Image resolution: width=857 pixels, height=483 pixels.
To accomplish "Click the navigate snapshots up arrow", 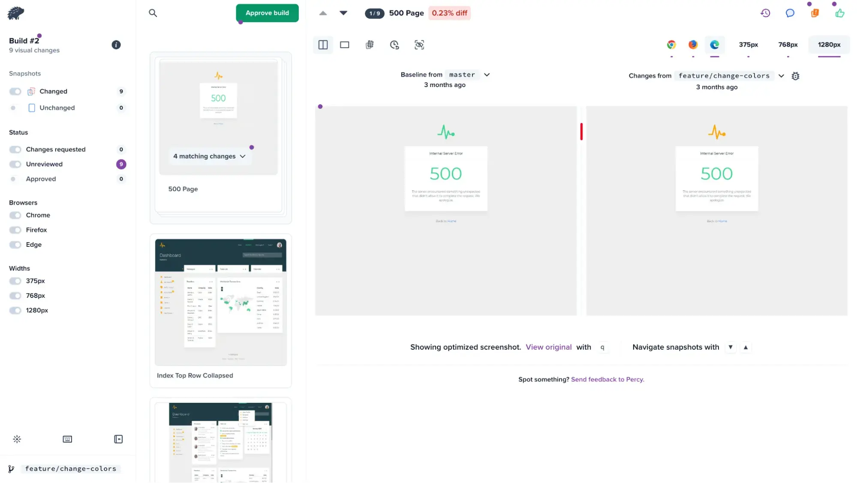I will 746,347.
